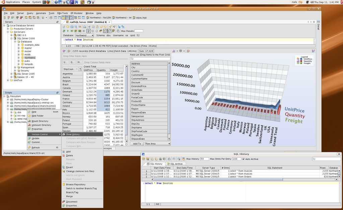Click the Open file folder icon in editor toolbar

pyautogui.click(x=68, y=27)
